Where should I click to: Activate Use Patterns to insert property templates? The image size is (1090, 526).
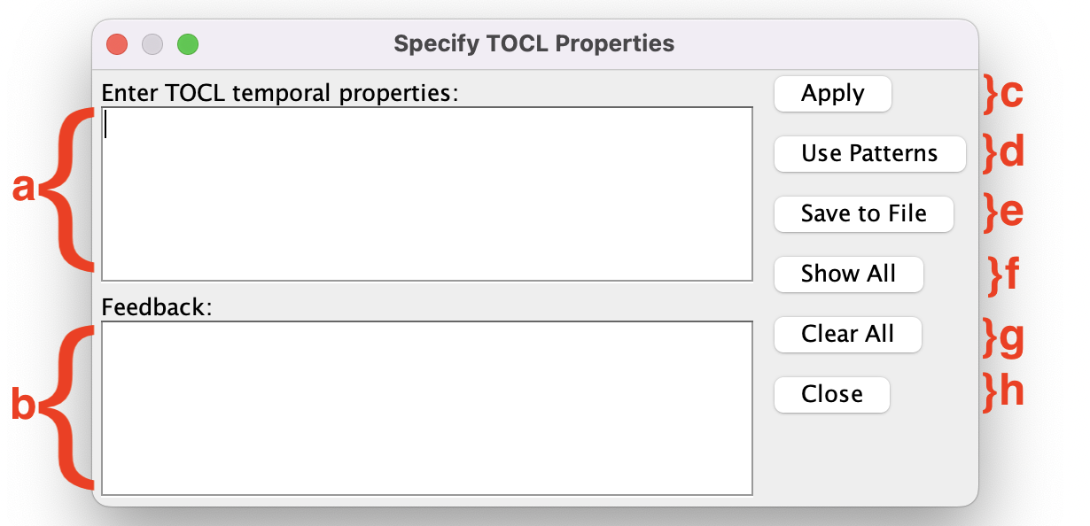(869, 153)
